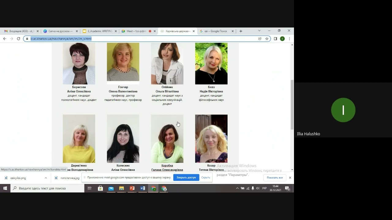Open the active Chrome taskbar icon
The width and height of the screenshot is (392, 220).
tap(153, 188)
